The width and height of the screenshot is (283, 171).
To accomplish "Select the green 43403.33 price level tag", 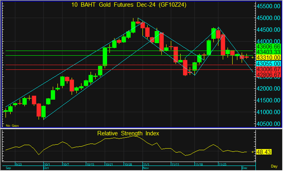I will click(268, 52).
